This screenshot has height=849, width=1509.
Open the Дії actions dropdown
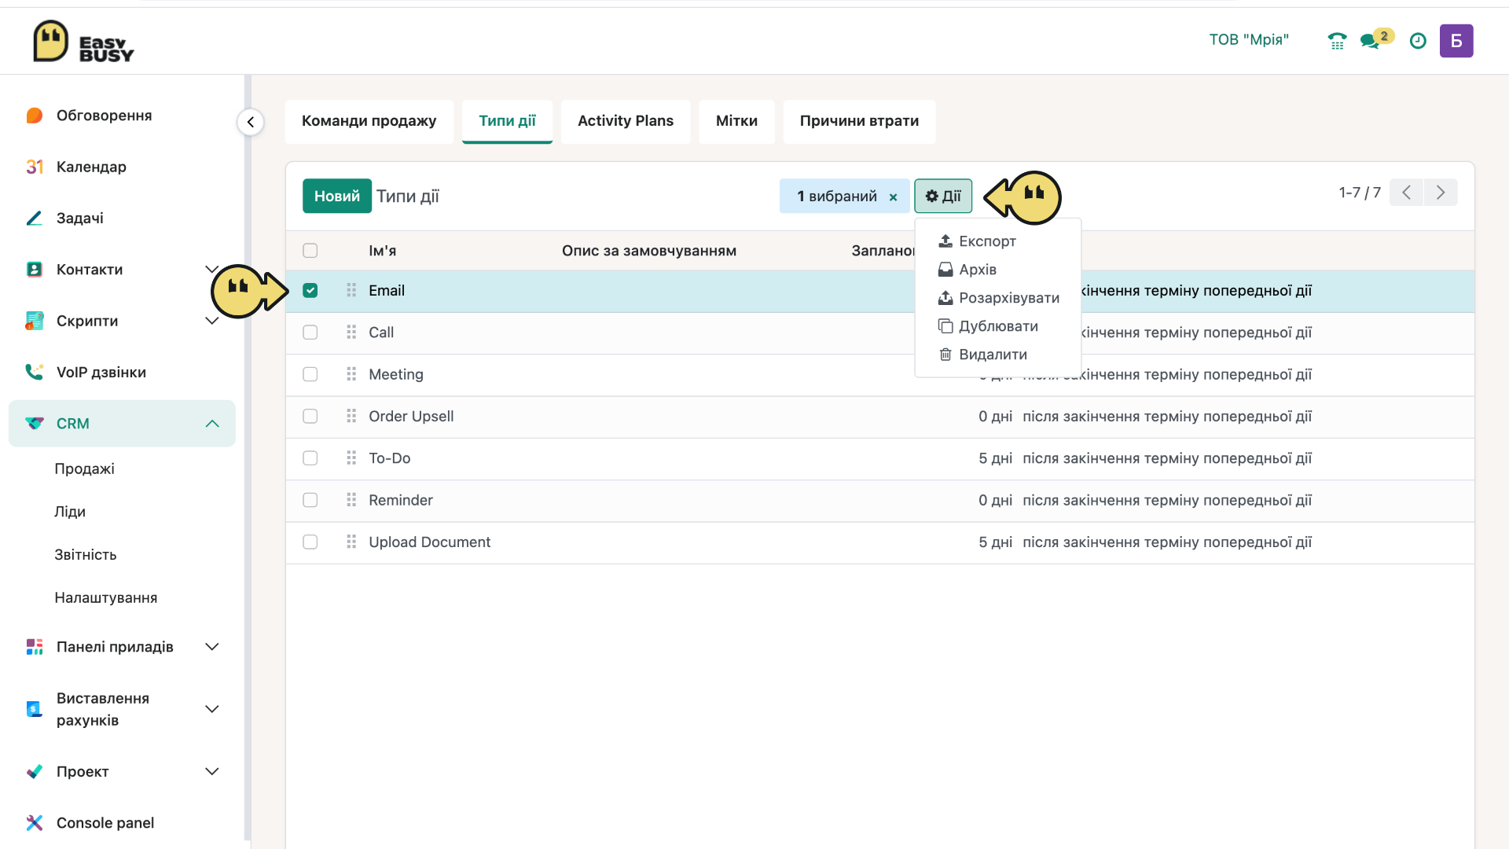click(943, 196)
